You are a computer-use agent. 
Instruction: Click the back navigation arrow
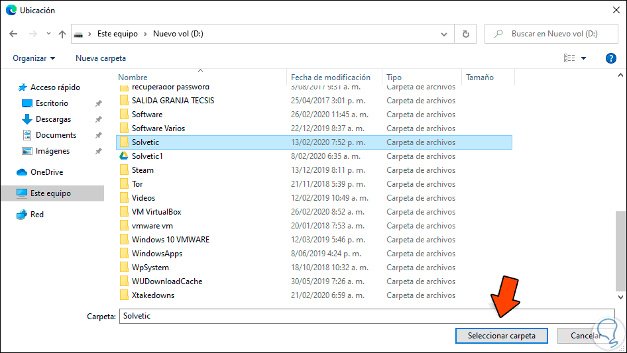coord(14,34)
